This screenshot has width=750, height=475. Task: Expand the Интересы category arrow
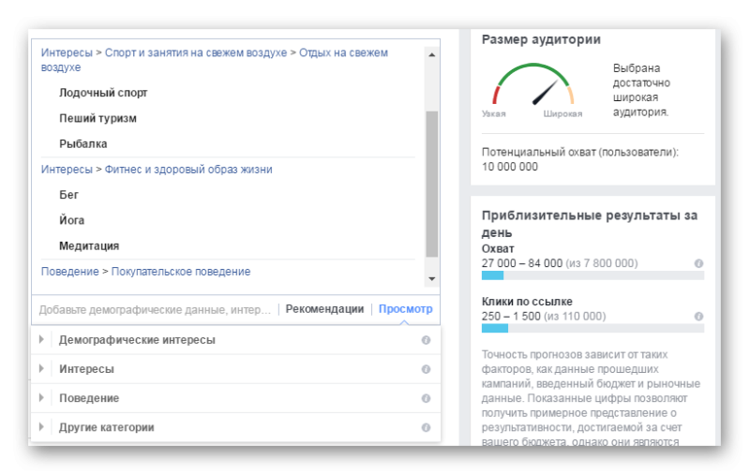pyautogui.click(x=42, y=369)
